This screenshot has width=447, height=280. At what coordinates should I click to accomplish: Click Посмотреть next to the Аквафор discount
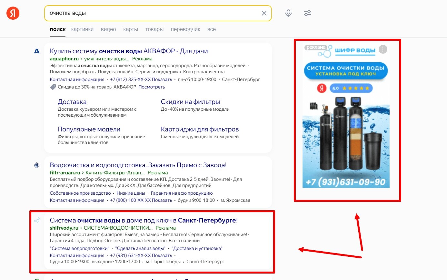point(152,87)
